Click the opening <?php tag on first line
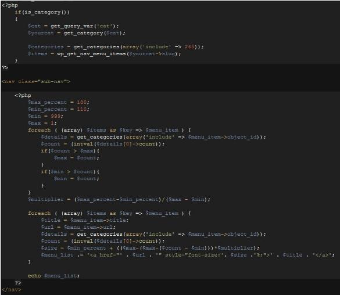The height and width of the screenshot is (295, 340). click(10, 5)
